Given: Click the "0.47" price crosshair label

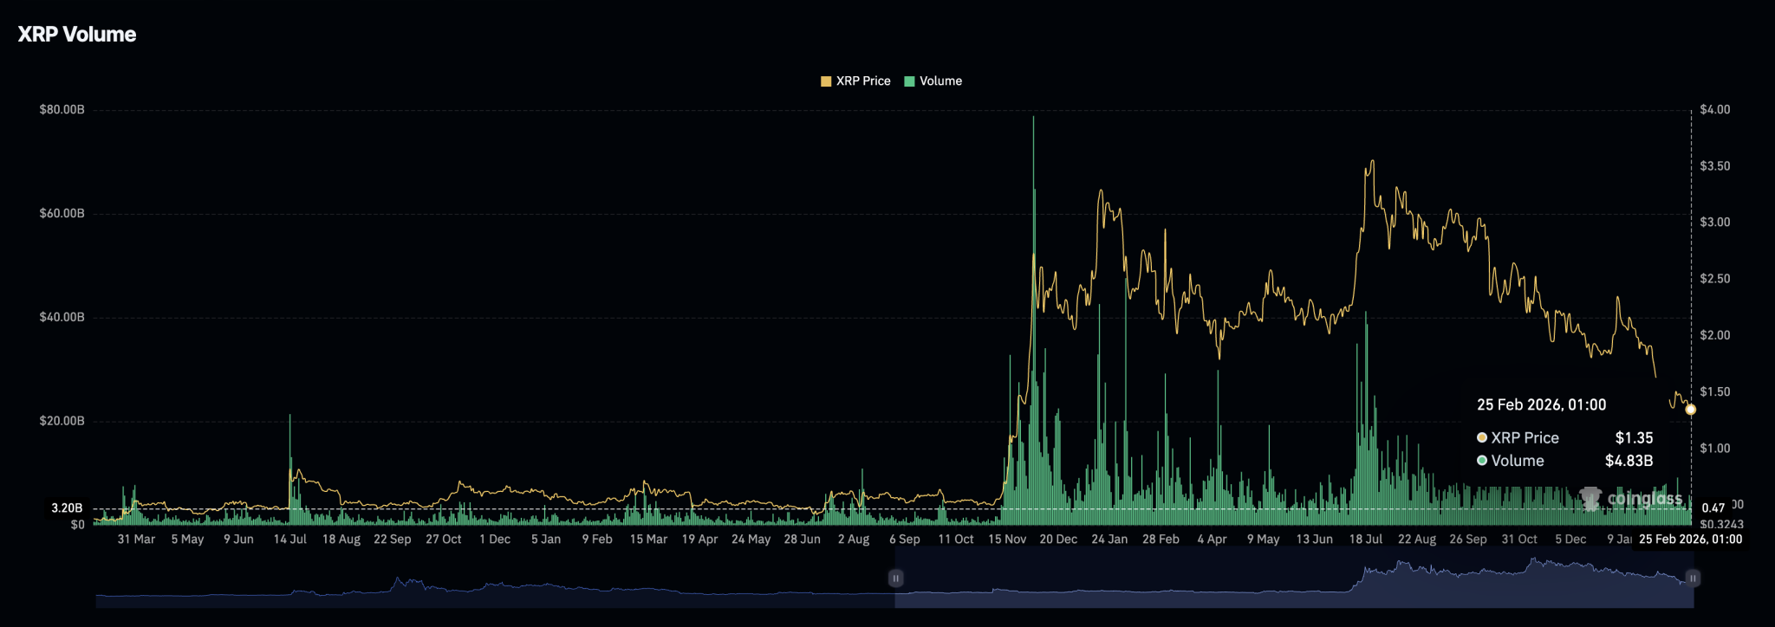Looking at the screenshot, I should (1713, 508).
